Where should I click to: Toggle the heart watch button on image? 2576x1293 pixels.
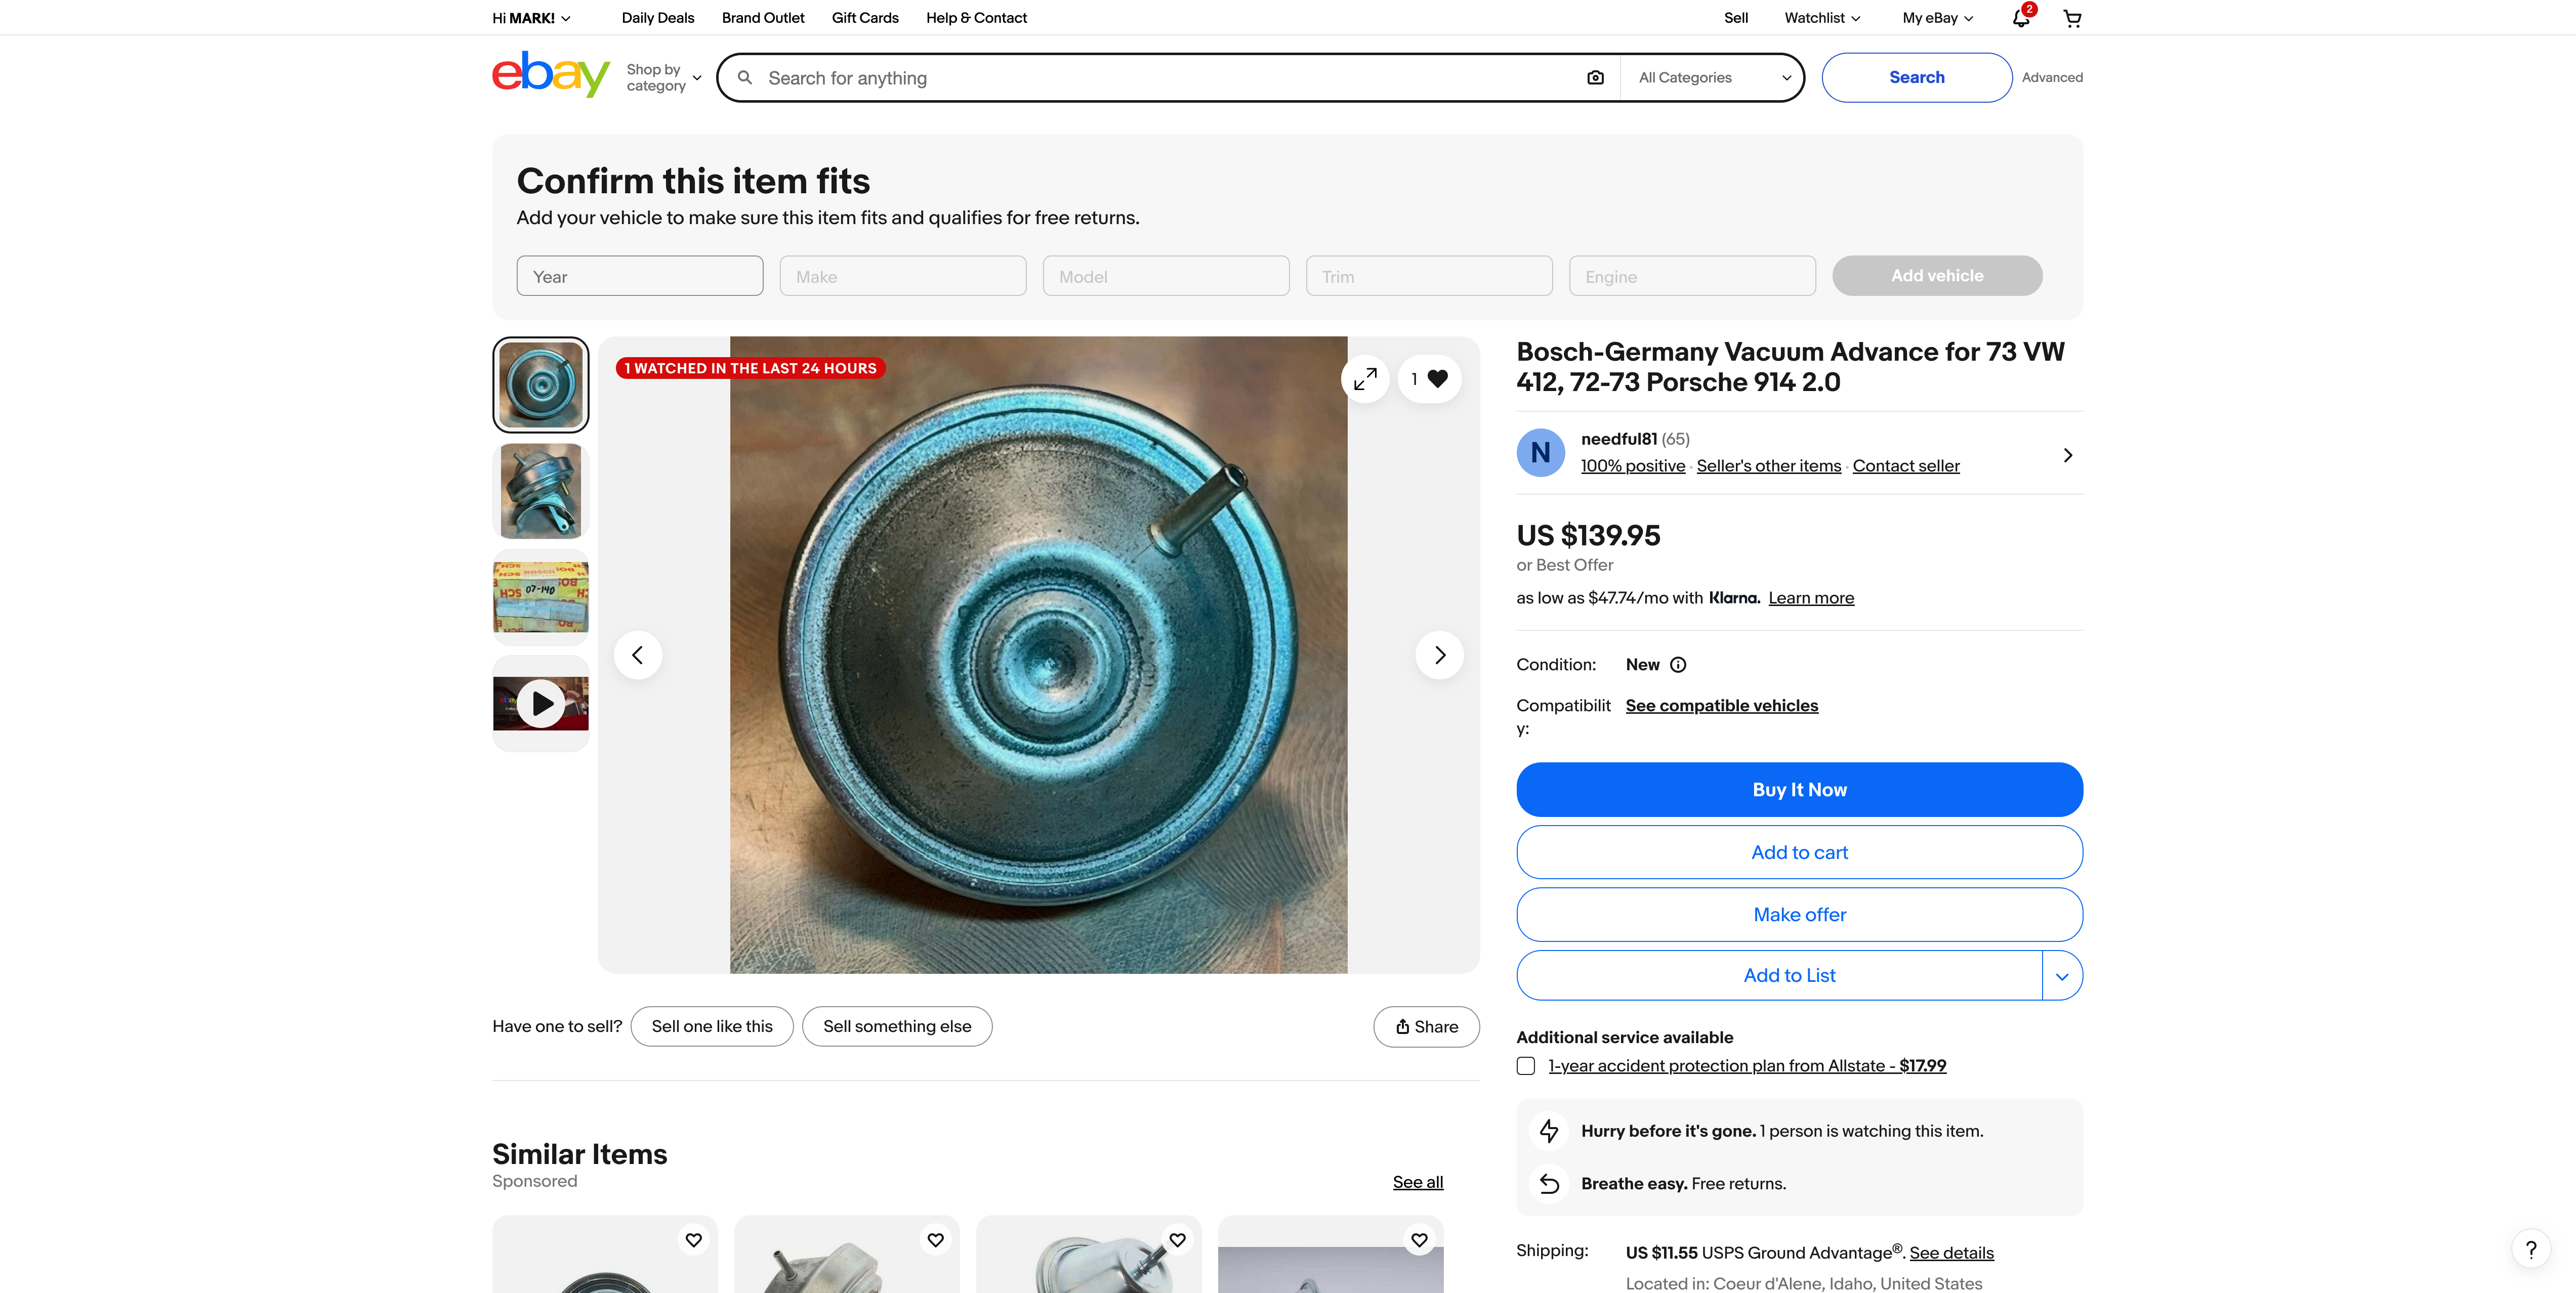tap(1430, 379)
